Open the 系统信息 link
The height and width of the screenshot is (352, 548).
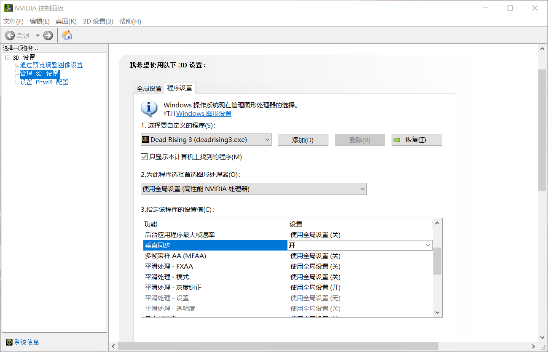pos(27,342)
